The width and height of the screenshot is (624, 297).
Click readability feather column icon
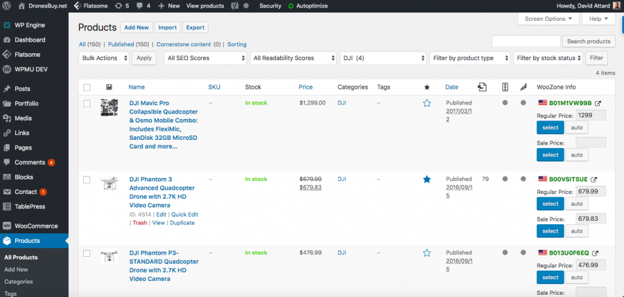(523, 87)
